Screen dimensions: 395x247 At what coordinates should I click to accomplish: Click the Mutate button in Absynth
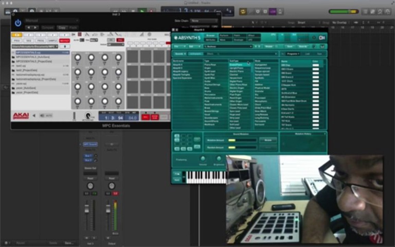coord(268,140)
